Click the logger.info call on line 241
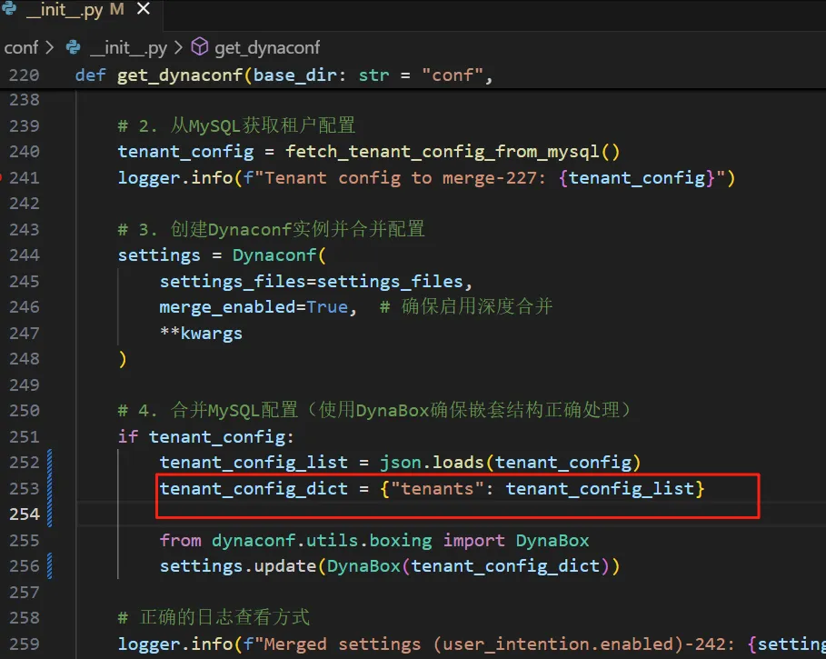This screenshot has height=659, width=826. (175, 178)
